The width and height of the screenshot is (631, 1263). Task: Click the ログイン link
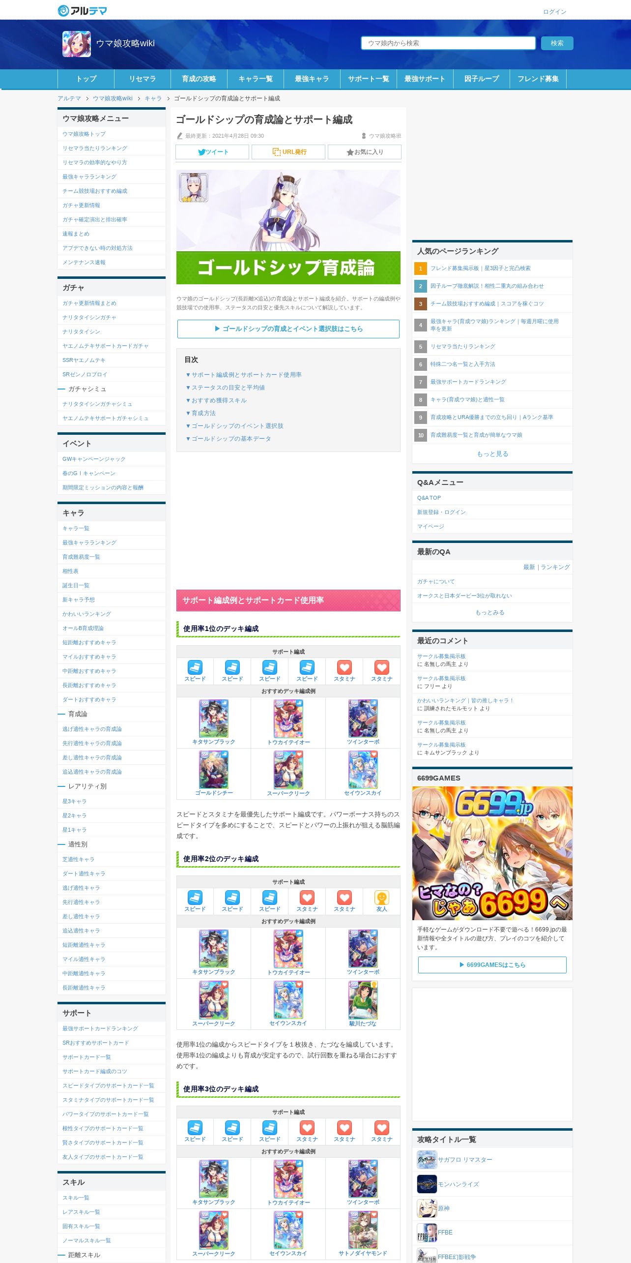pyautogui.click(x=555, y=12)
